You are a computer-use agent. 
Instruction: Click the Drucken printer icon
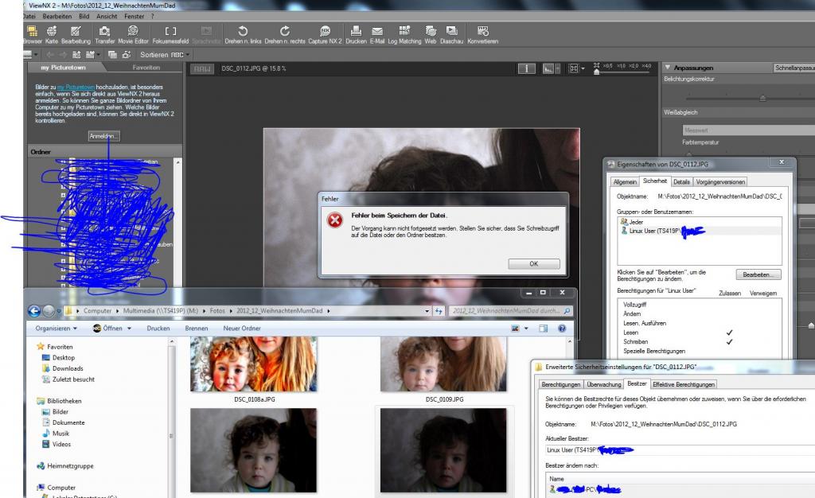pos(356,34)
